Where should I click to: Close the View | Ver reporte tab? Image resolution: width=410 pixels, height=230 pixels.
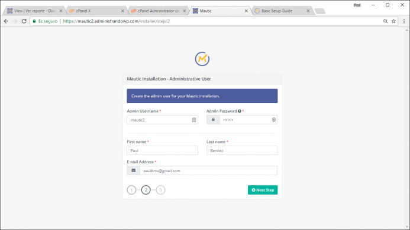coord(61,11)
